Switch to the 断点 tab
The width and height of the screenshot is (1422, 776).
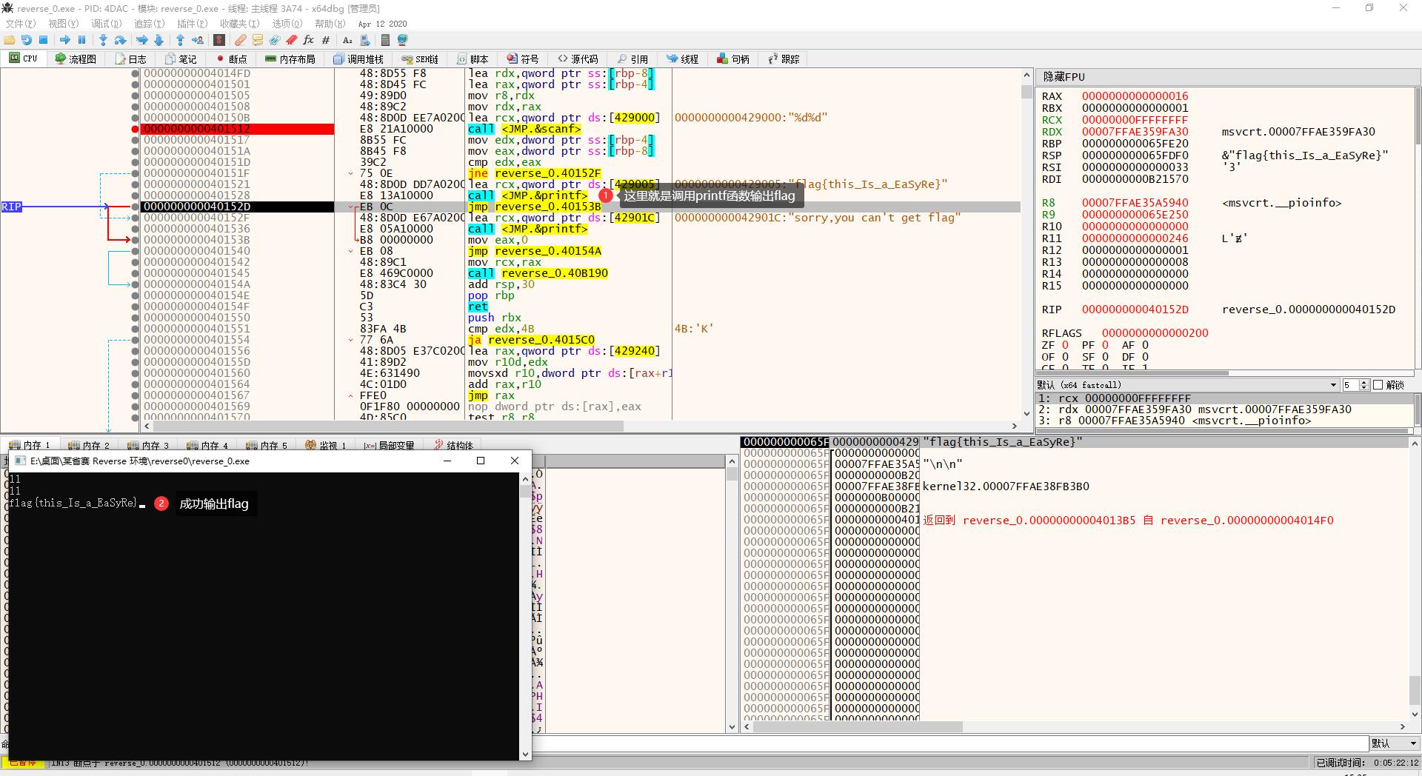(x=232, y=58)
